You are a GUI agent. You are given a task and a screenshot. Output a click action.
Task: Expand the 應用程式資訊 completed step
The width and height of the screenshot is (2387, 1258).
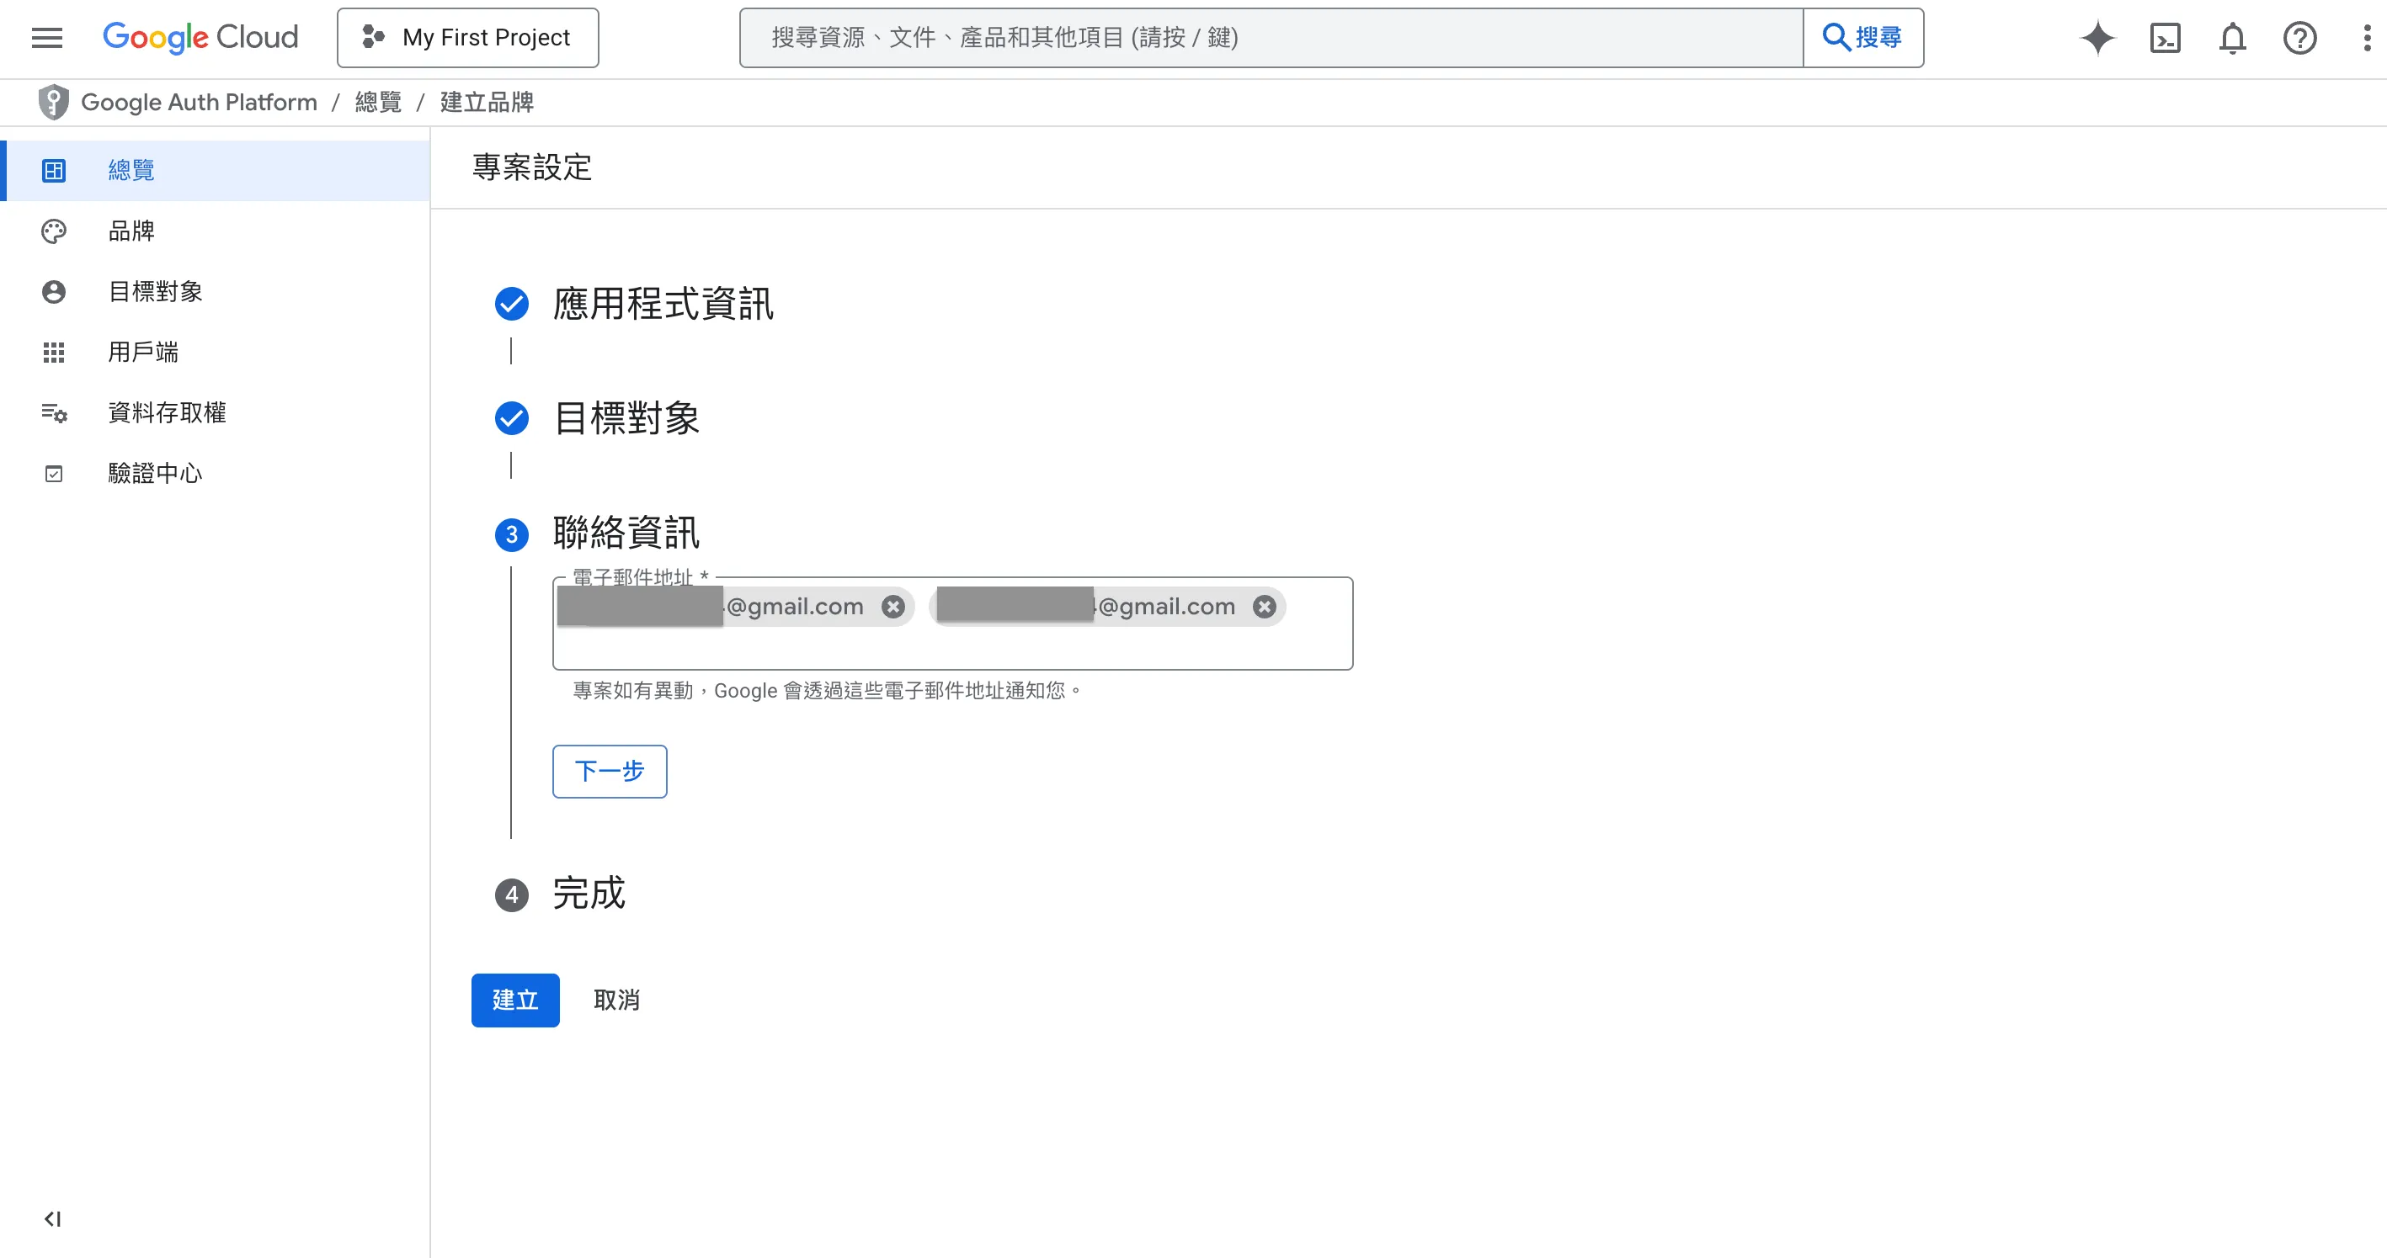663,304
